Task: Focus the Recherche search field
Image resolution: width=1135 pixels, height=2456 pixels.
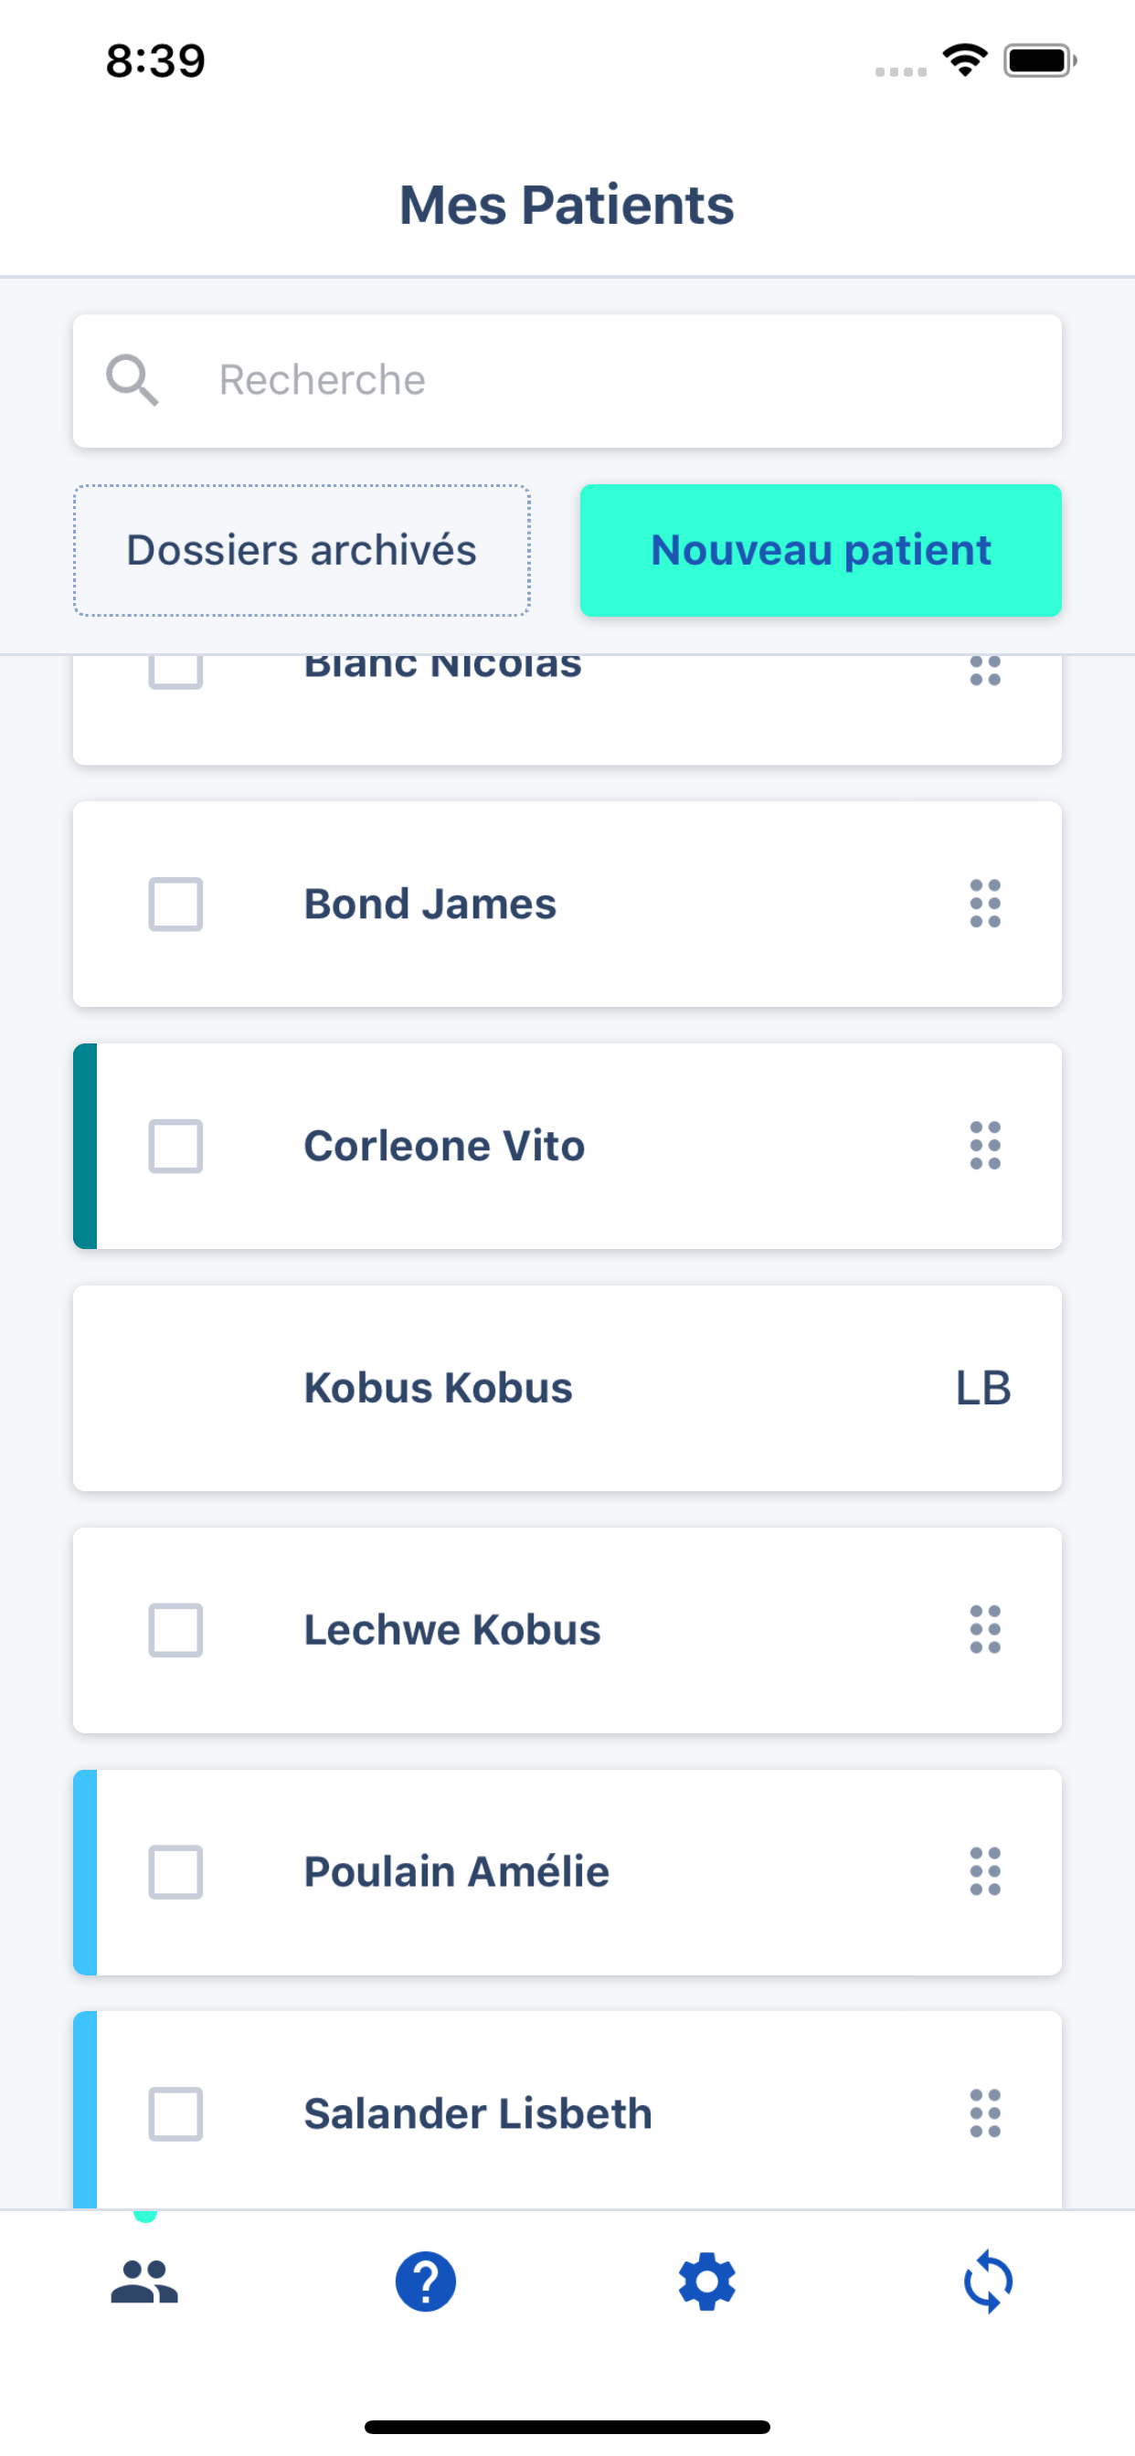Action: [610, 379]
